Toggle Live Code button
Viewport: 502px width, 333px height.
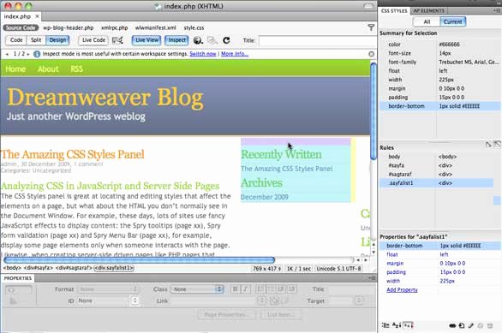93,40
